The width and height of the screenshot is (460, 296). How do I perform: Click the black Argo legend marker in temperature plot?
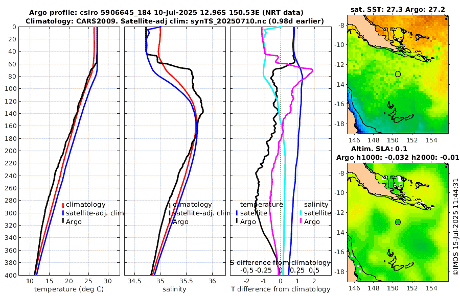coord(63,221)
